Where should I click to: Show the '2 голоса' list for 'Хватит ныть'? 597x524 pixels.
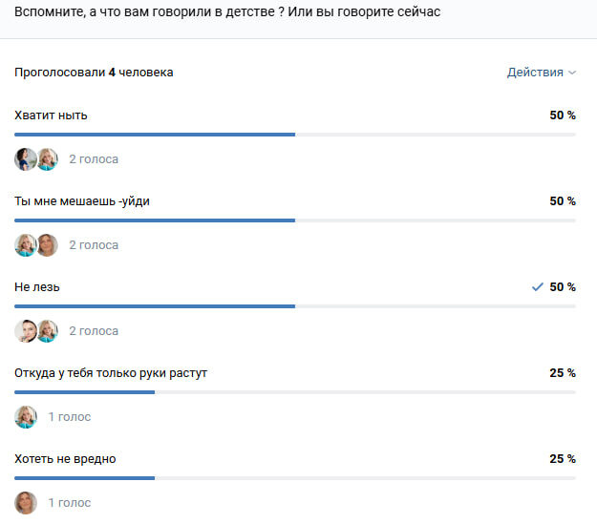[x=94, y=159]
